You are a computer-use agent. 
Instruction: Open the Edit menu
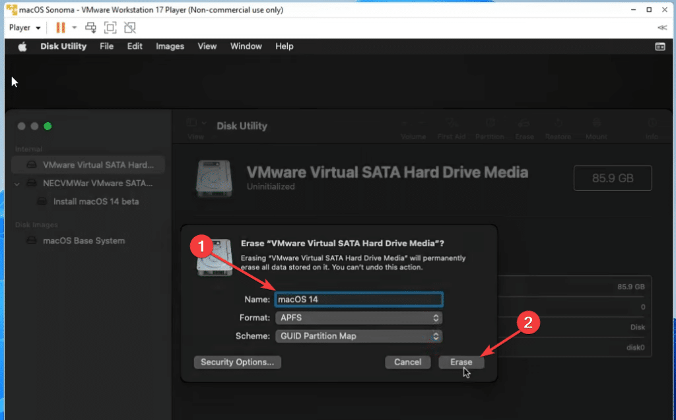135,46
